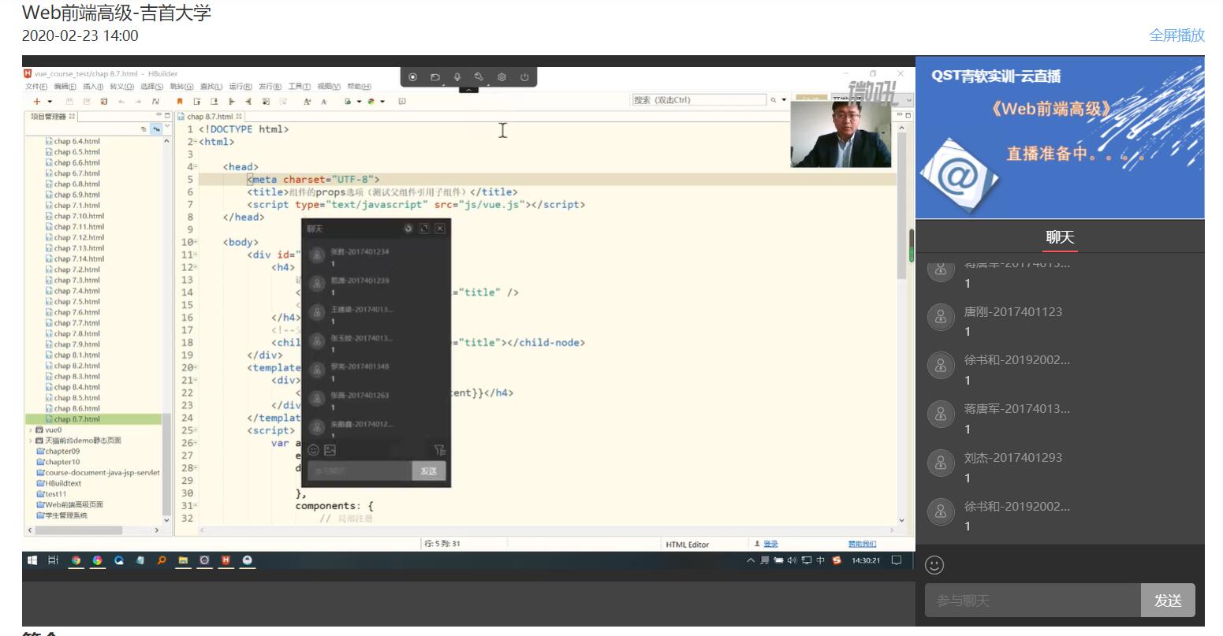Click the orange bookmark icon in HBuilder toolbar
1223x636 pixels.
tap(180, 102)
